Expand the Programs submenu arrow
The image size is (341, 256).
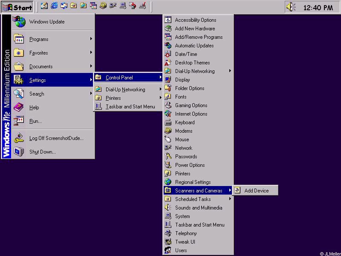coord(91,39)
